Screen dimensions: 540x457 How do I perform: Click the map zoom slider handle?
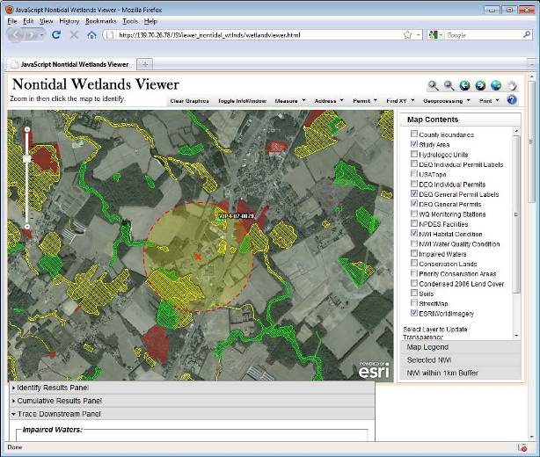point(27,159)
